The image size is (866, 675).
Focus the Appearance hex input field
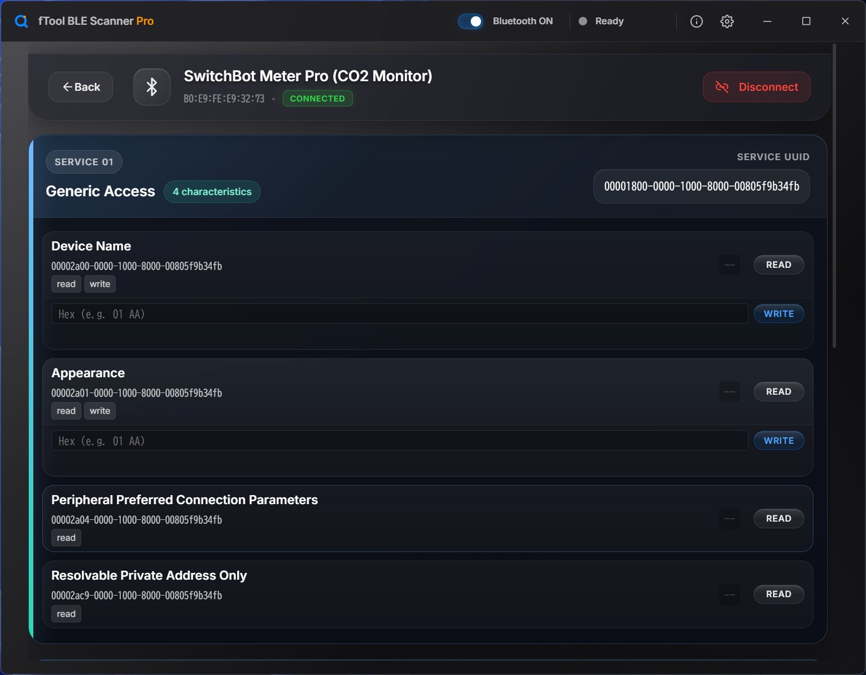[x=400, y=441]
